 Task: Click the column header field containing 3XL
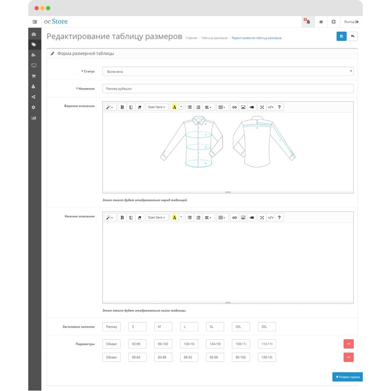tap(267, 327)
